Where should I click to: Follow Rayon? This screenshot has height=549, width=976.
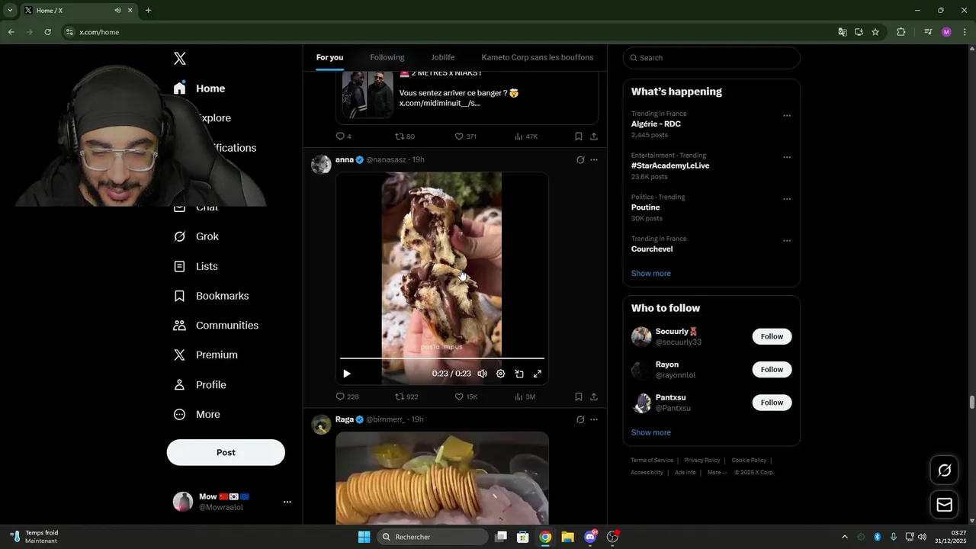(772, 370)
